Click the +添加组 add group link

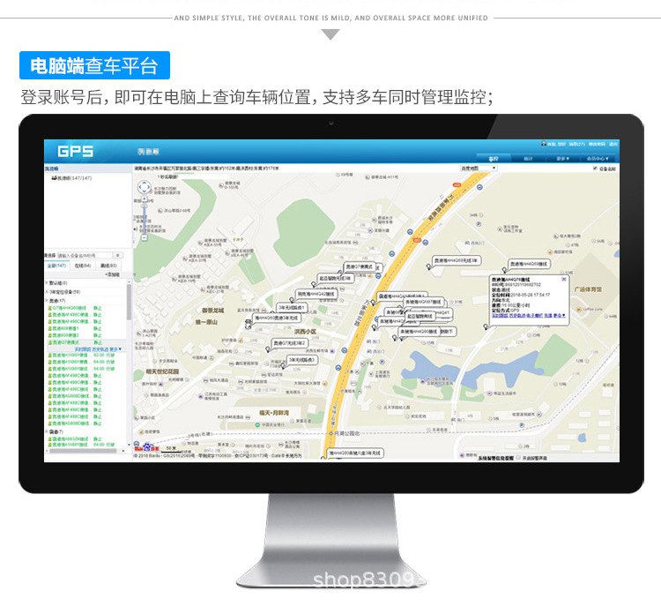[x=112, y=274]
